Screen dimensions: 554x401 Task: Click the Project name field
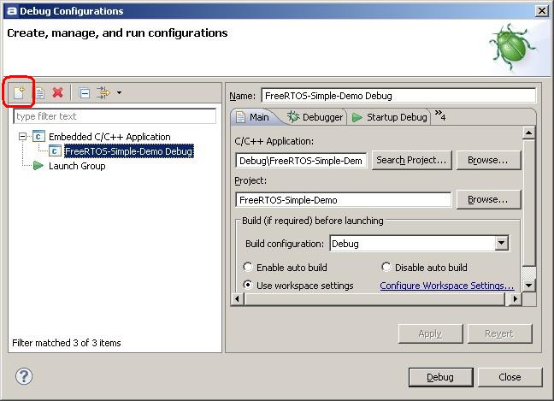point(344,200)
